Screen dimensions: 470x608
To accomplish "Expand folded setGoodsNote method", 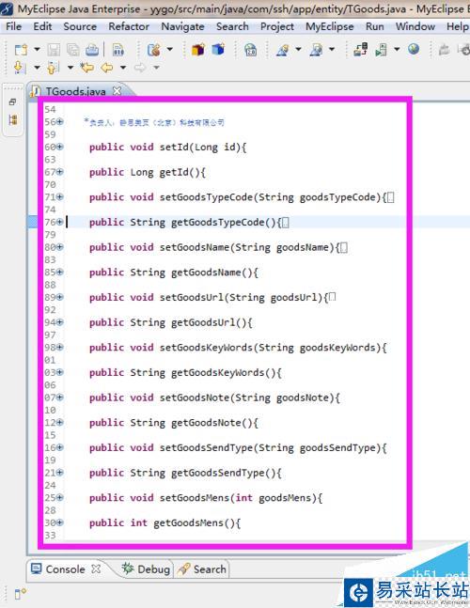I will click(60, 398).
